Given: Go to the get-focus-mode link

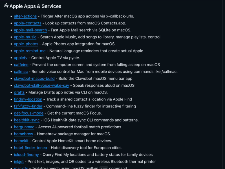Looking at the screenshot, I should (x=28, y=113).
